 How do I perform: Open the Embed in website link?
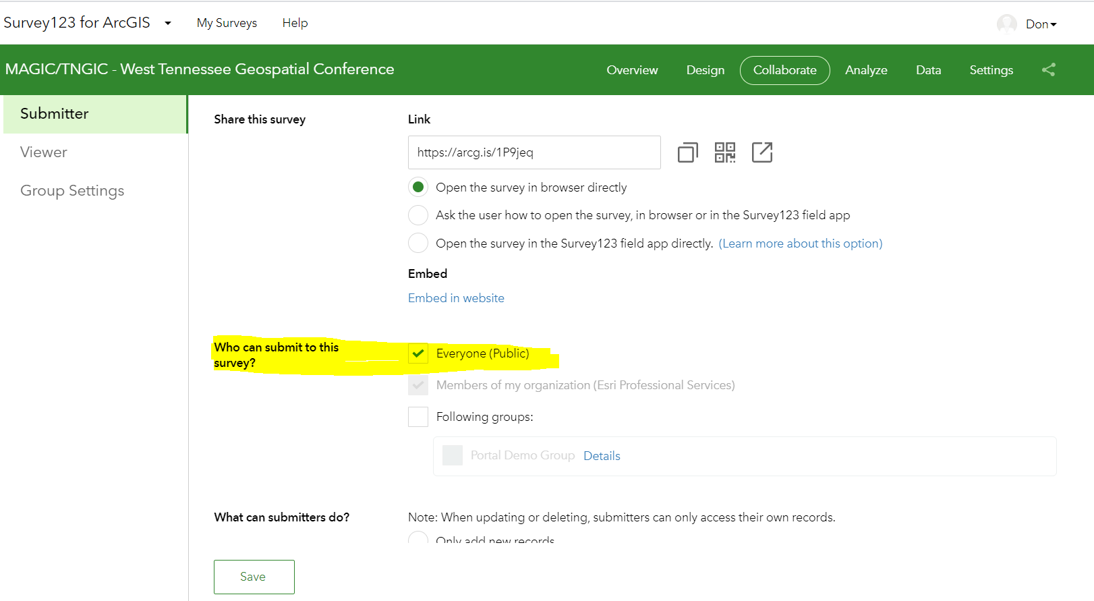click(x=456, y=298)
